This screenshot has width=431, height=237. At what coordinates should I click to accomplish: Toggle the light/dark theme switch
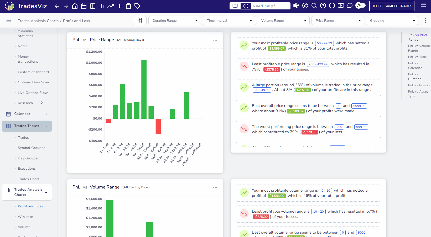(360, 6)
